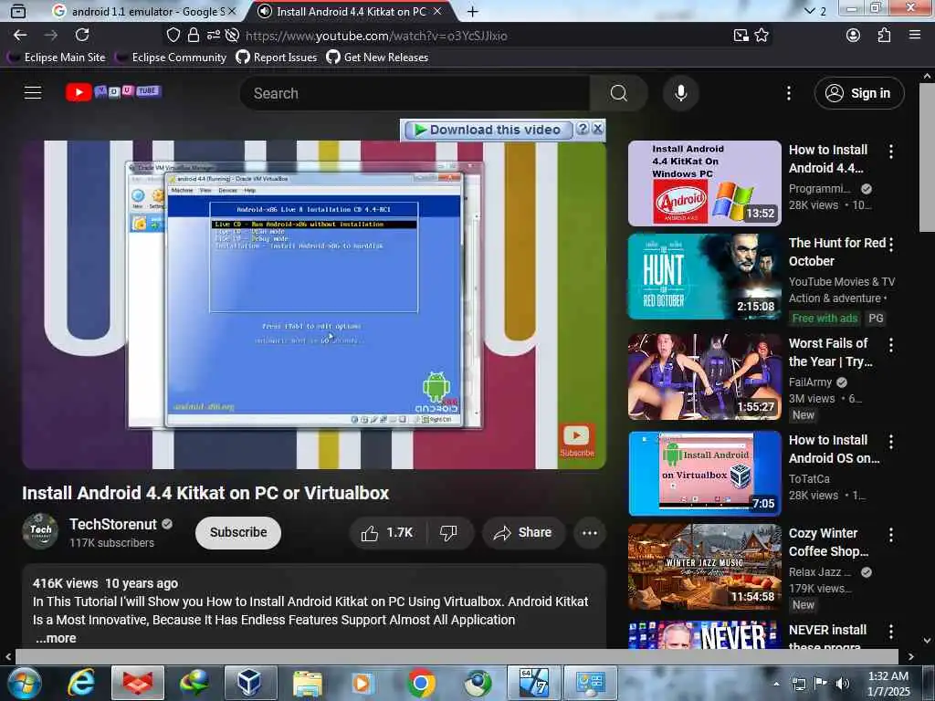935x701 pixels.
Task: Click the picture-in-picture icon in address bar
Action: 741,36
